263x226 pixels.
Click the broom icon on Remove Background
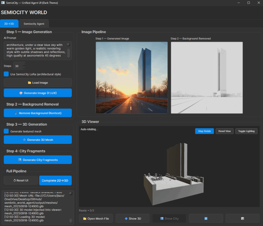click(16, 113)
